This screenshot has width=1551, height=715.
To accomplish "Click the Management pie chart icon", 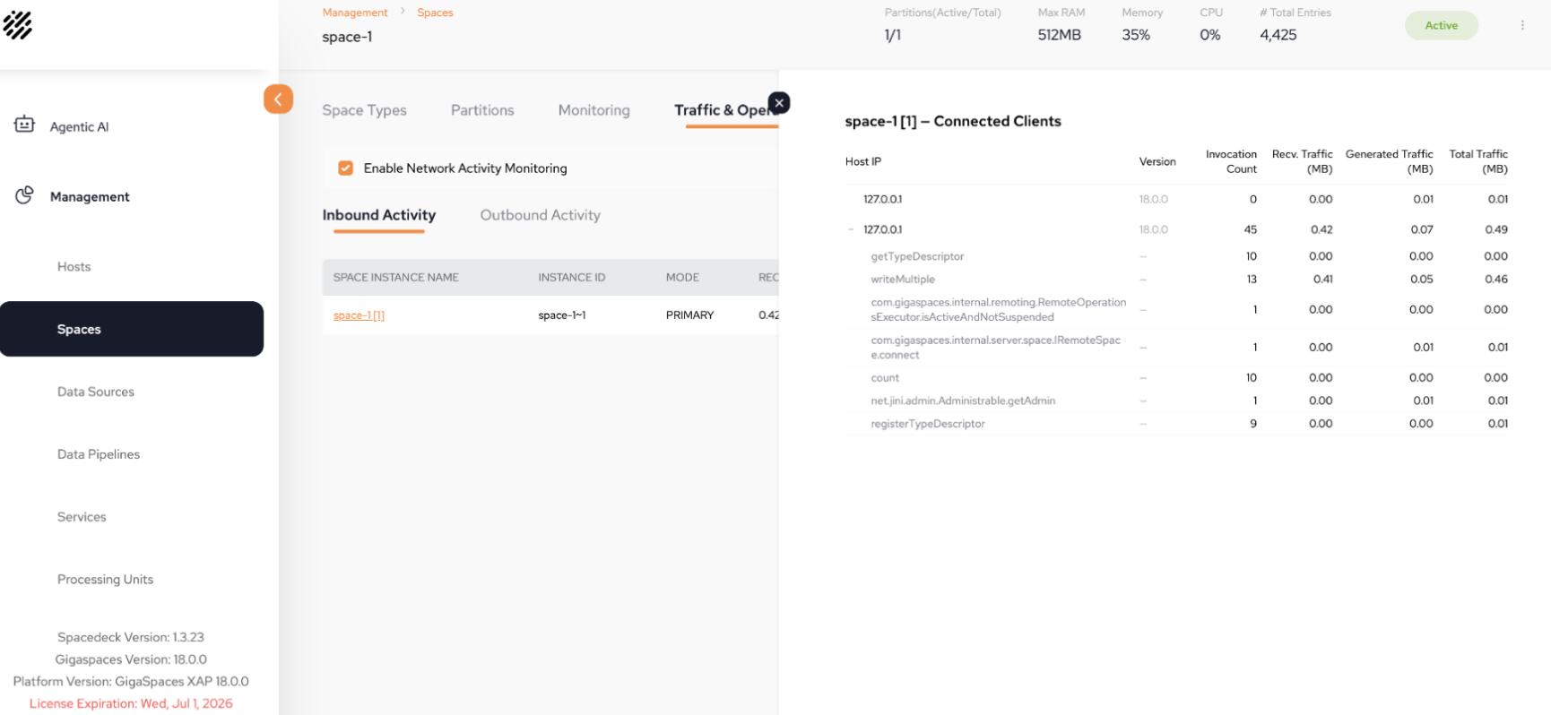I will [24, 194].
